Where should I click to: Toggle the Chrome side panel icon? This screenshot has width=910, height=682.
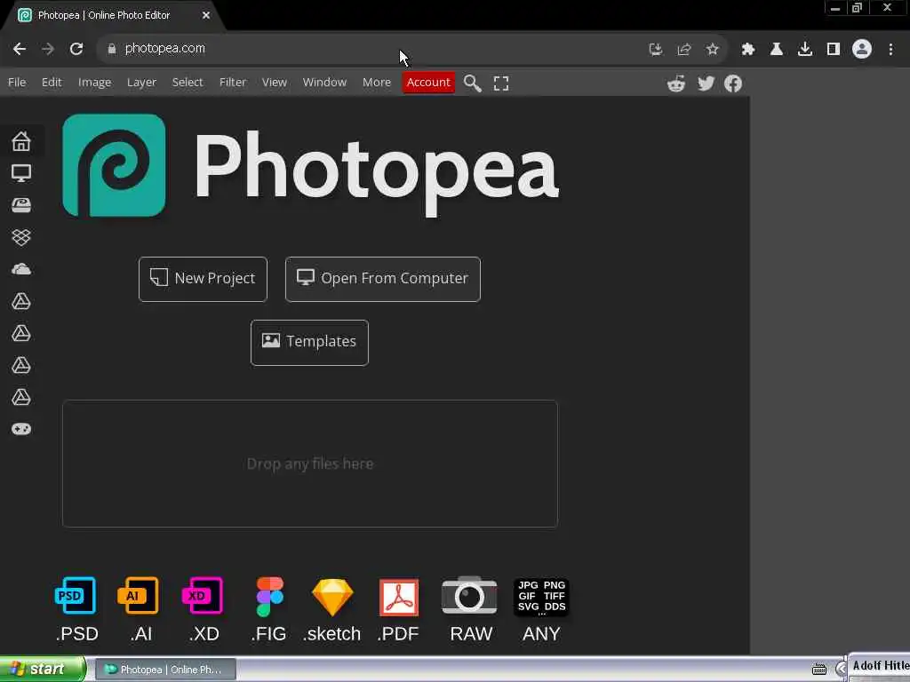point(833,50)
